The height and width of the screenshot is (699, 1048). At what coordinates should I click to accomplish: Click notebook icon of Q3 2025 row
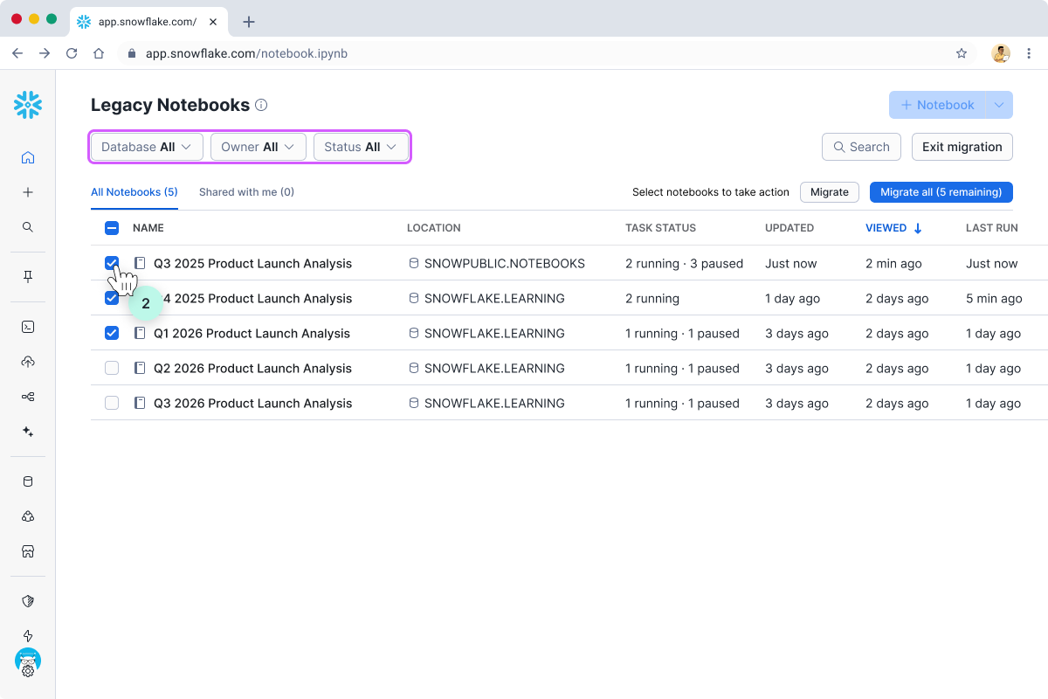pos(140,263)
